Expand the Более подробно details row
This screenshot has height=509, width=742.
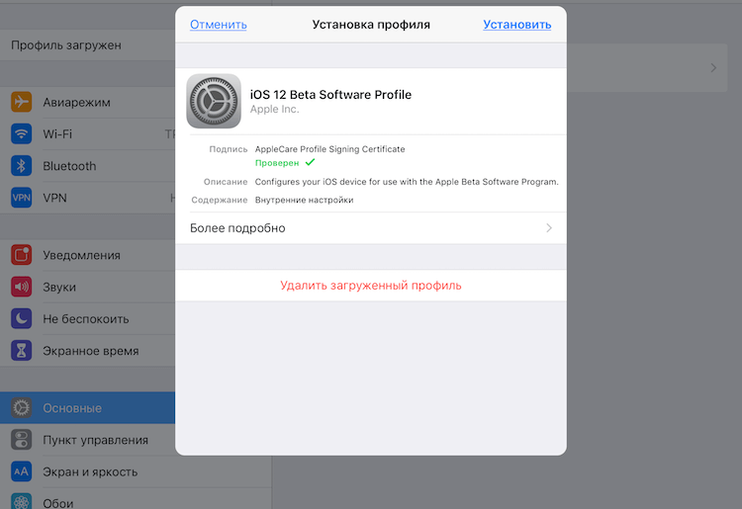(371, 228)
